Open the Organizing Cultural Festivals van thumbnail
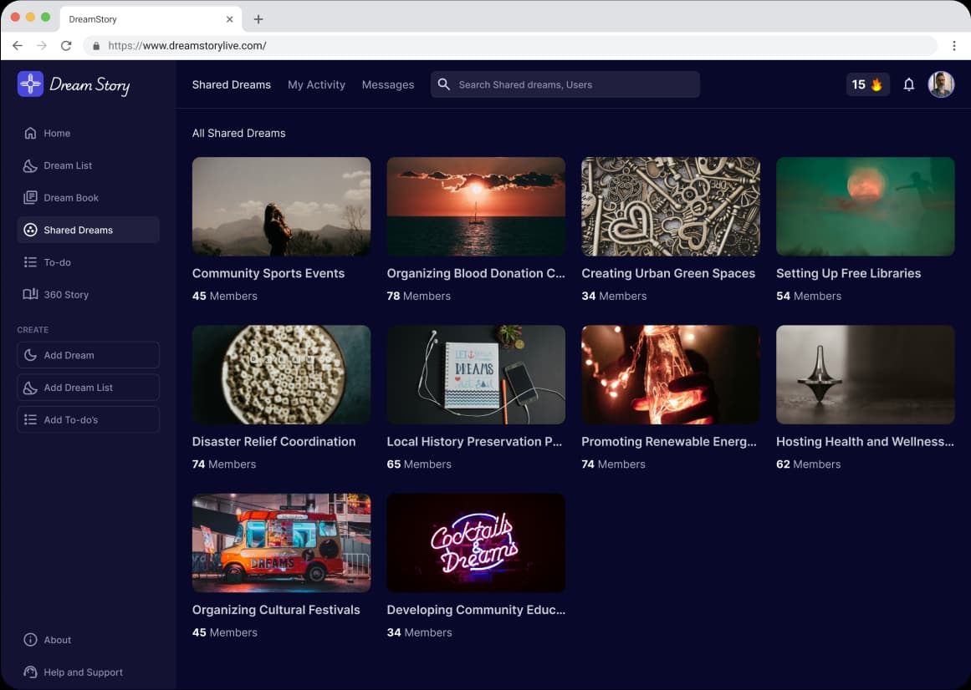This screenshot has height=690, width=971. click(x=281, y=543)
